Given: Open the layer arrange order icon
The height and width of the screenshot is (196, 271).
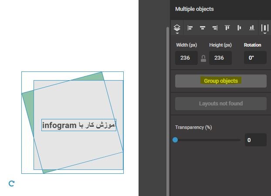Looking at the screenshot, I should click(177, 28).
